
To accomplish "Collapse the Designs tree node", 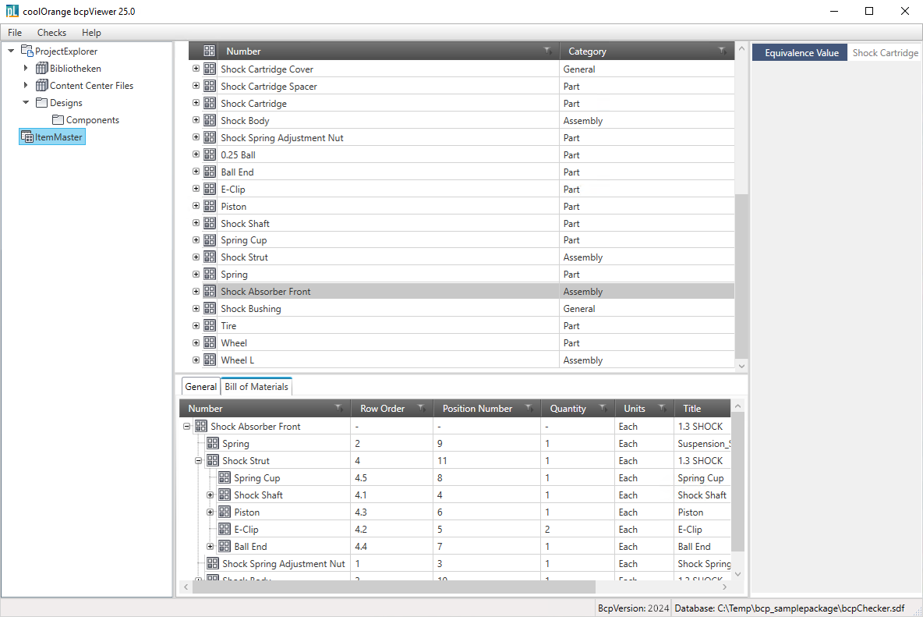I will coord(26,103).
